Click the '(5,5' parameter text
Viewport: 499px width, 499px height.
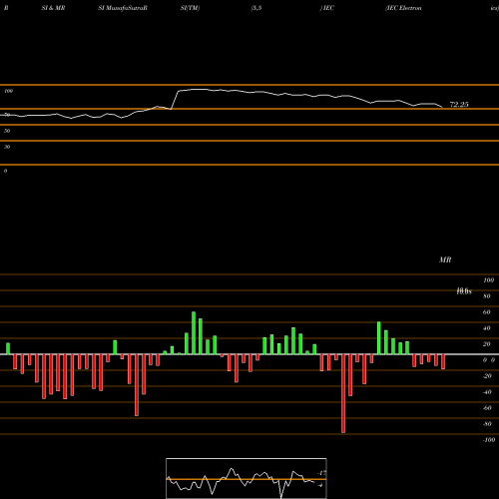(256, 8)
